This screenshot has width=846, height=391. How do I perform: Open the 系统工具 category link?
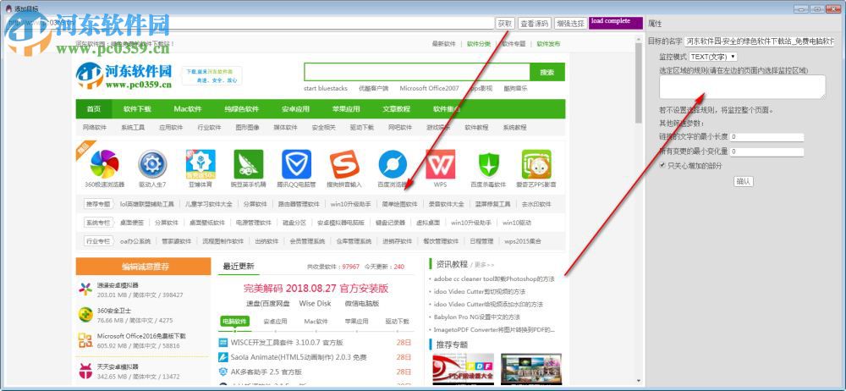(x=133, y=128)
